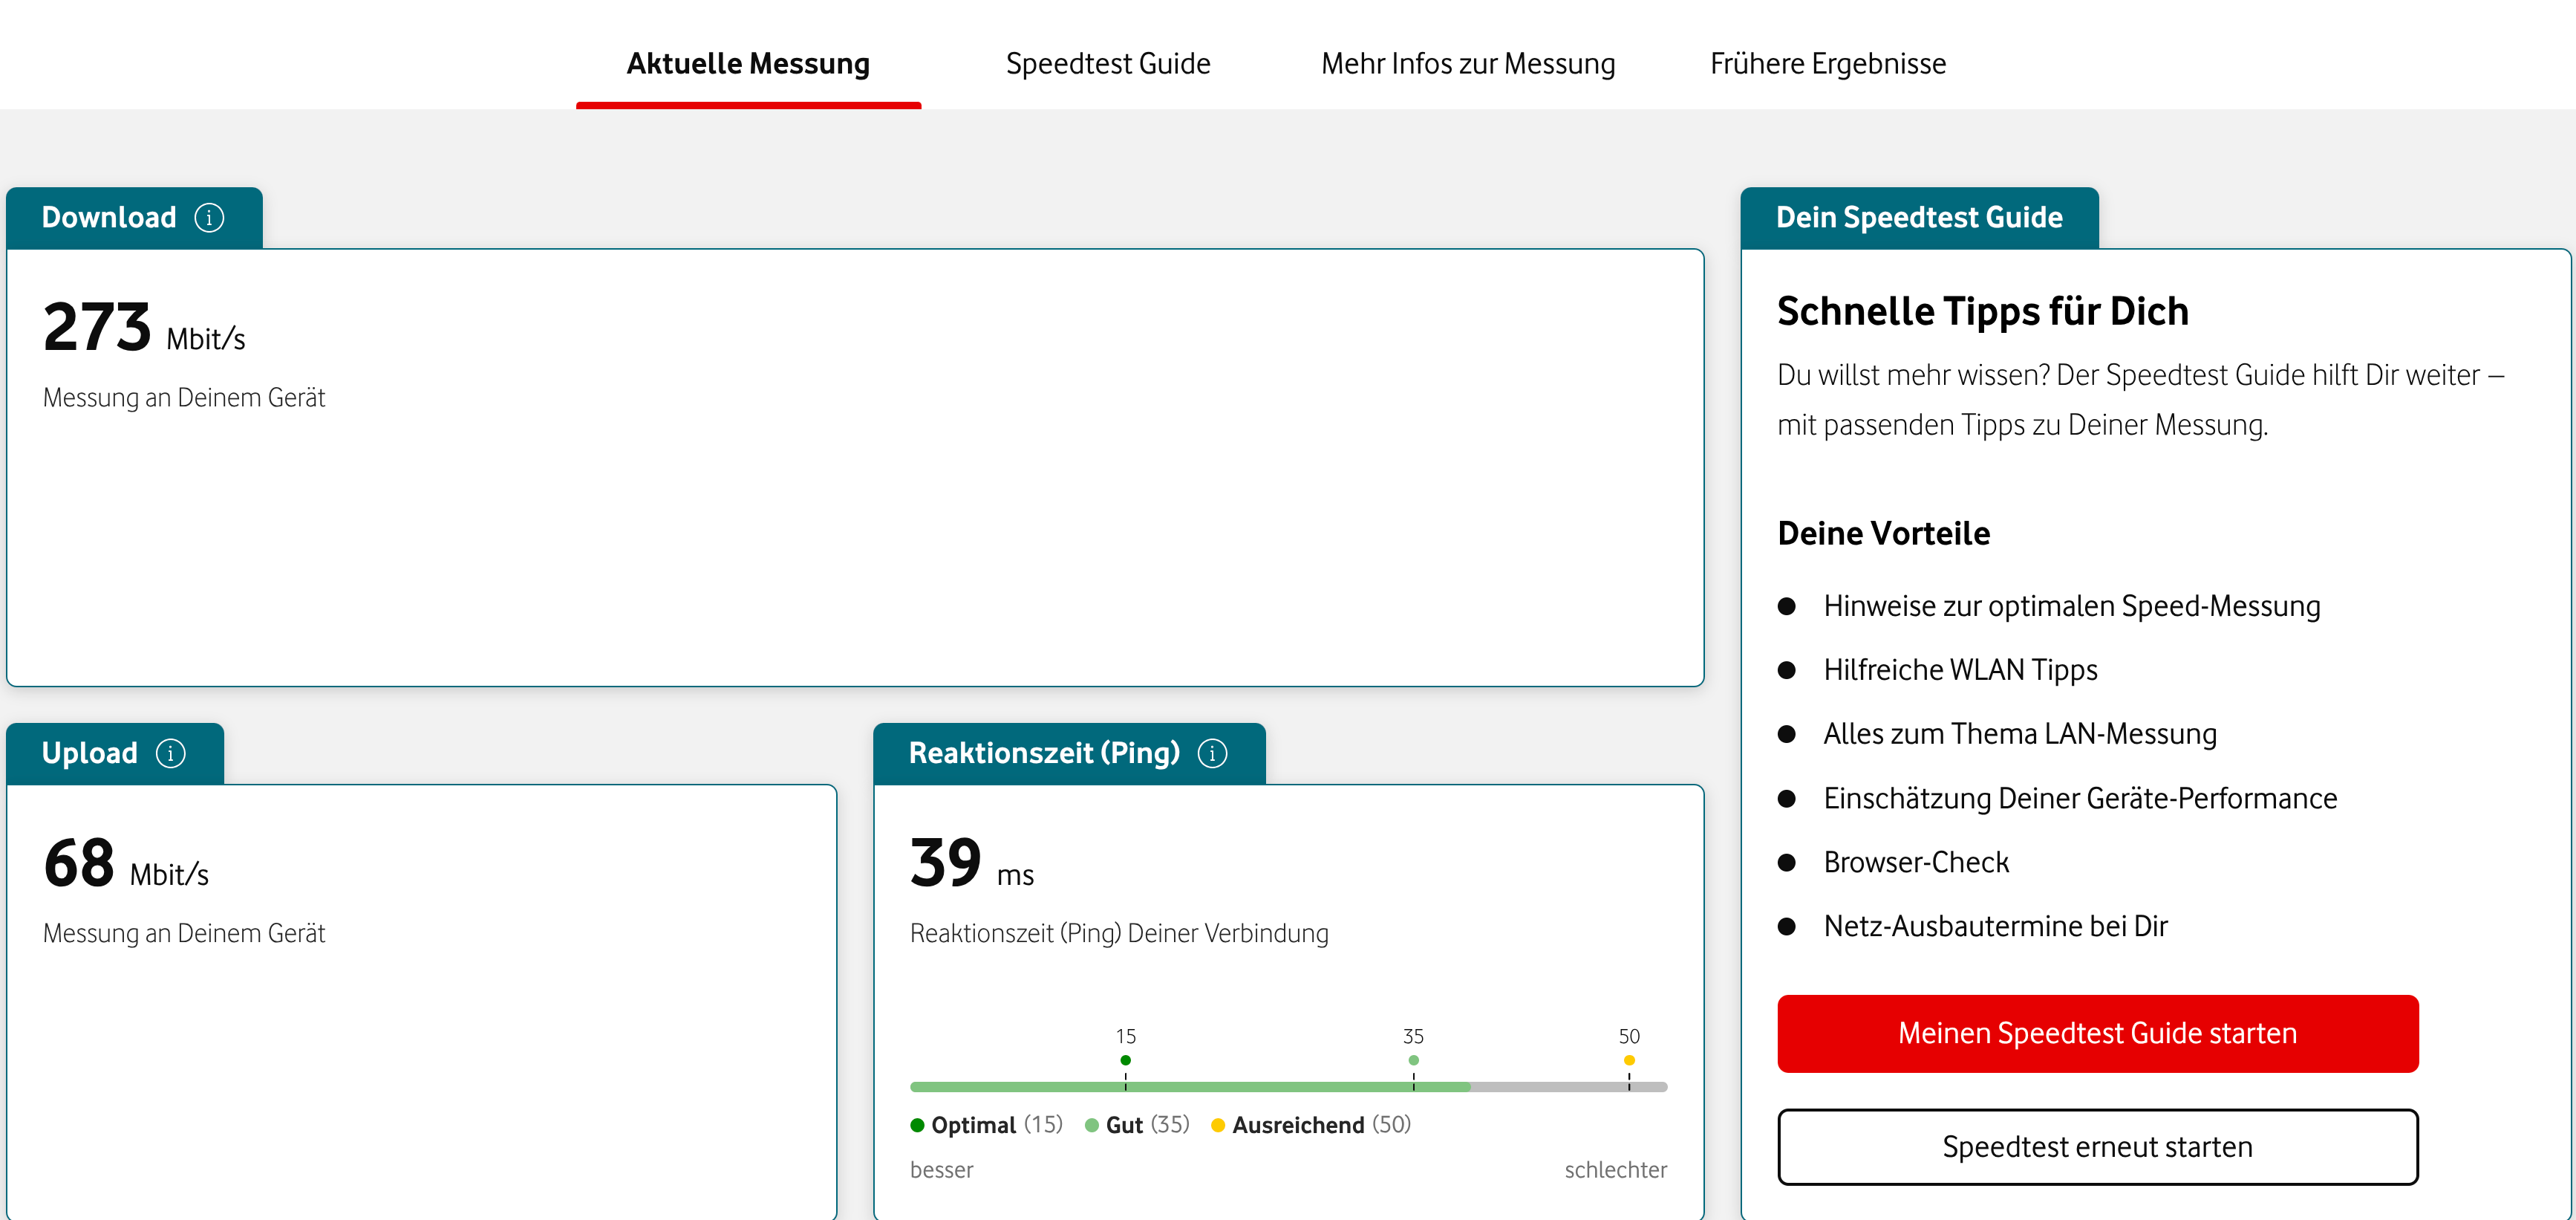Select the Netz-Ausbautermine bei Dir entry
Screen dimensions: 2576x1220
[1996, 926]
